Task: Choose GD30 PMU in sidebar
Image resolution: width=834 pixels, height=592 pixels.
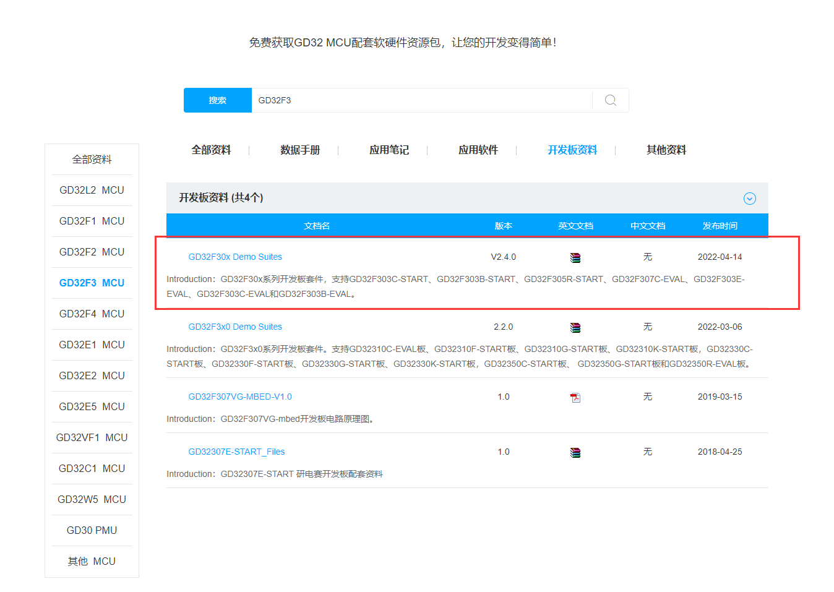Action: point(92,531)
